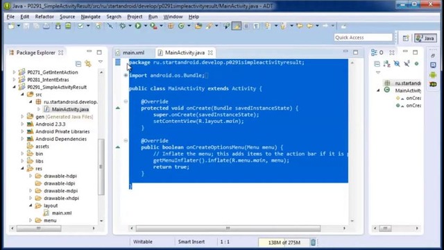This screenshot has width=444, height=250.
Task: Open the Navigate menu
Action: point(91,17)
